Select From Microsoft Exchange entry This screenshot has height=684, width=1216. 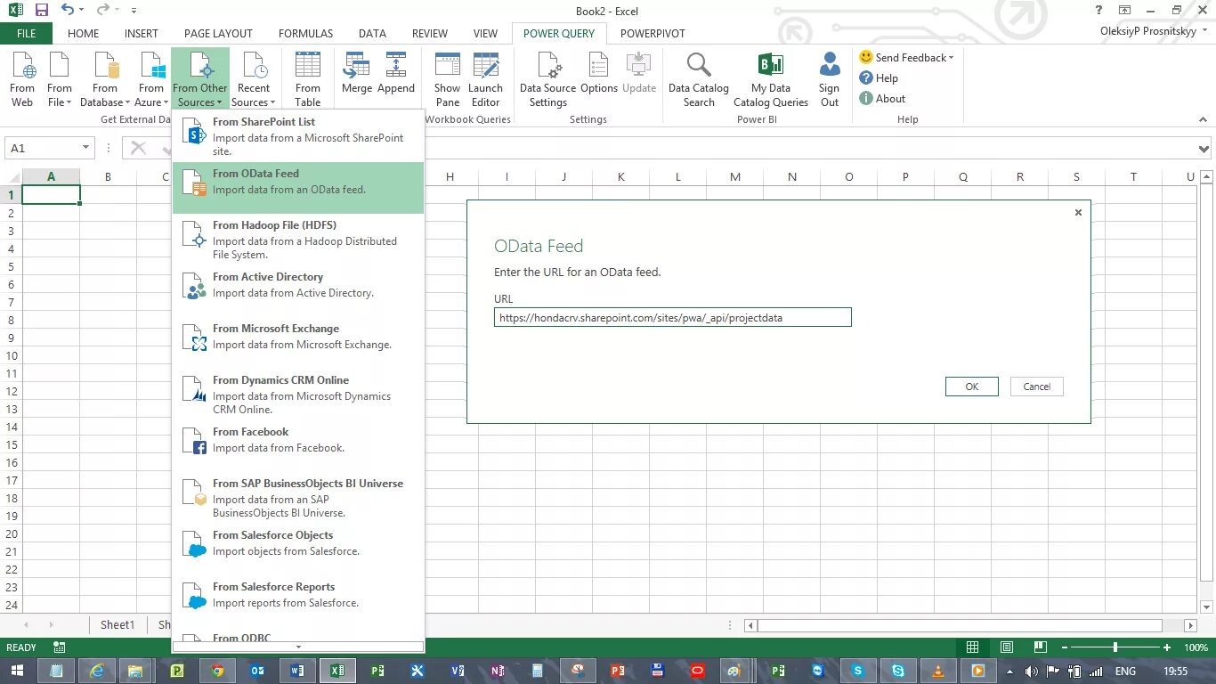click(298, 342)
